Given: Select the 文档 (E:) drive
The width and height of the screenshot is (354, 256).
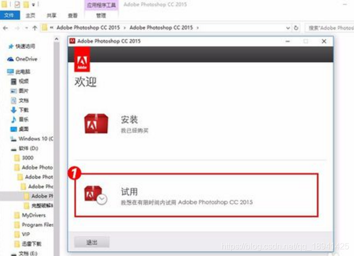Looking at the screenshot, I should coord(24,253).
